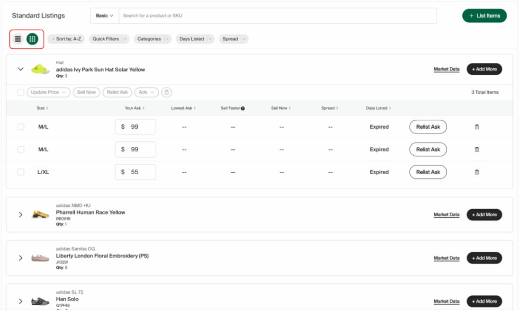The width and height of the screenshot is (521, 310).
Task: Sort by the Your Ask column arrows
Action: click(144, 108)
